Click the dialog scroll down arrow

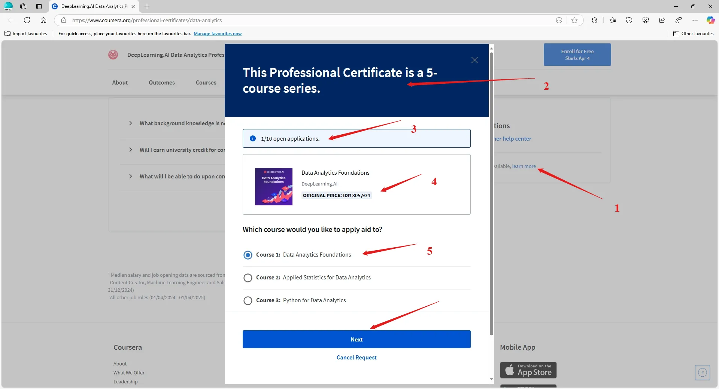491,379
